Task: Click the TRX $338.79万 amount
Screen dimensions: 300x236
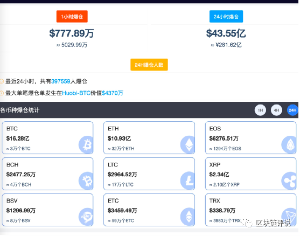Action: tap(222, 211)
